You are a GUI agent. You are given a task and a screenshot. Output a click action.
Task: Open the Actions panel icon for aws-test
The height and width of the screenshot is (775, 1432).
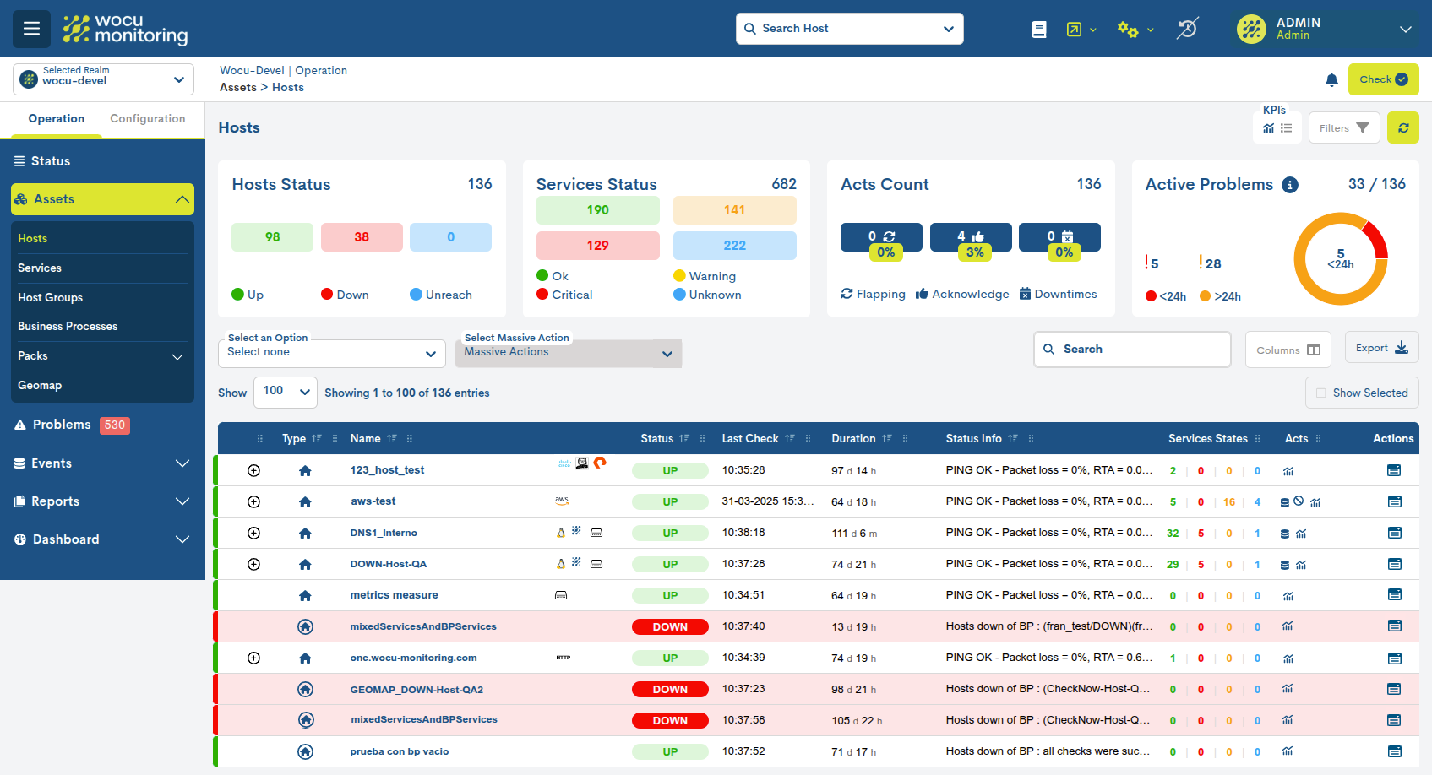[1394, 501]
